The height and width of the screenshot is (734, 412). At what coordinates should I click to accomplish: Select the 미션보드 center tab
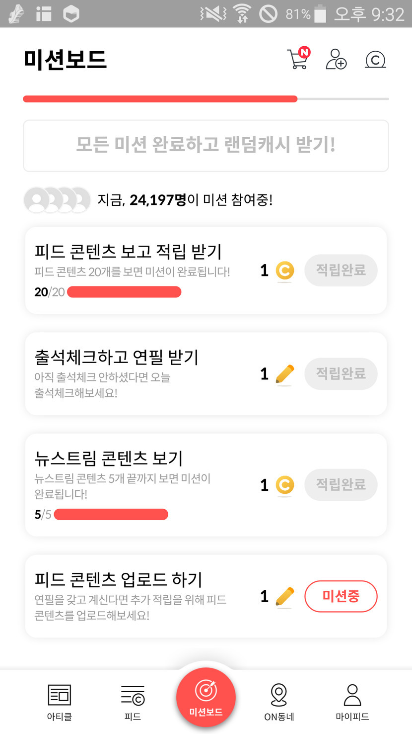click(206, 697)
